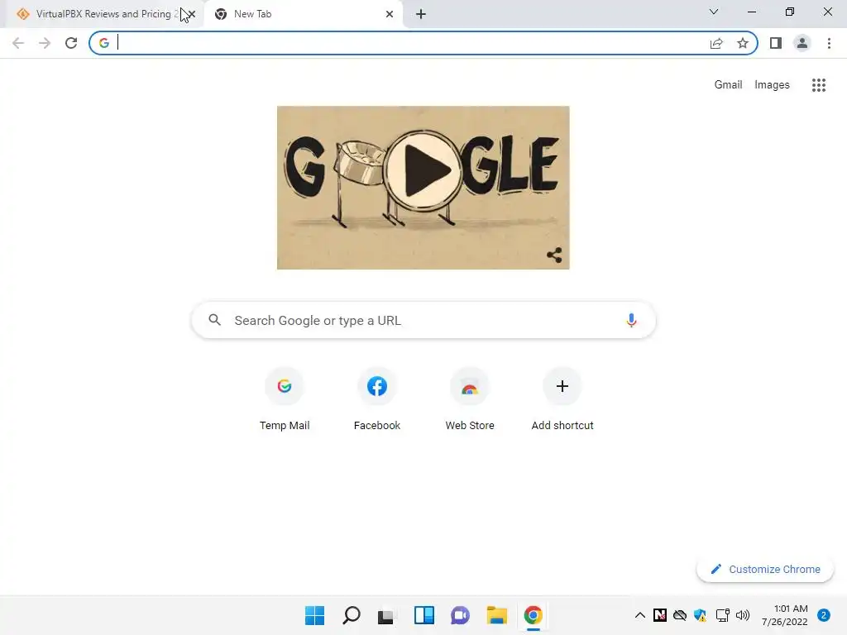The height and width of the screenshot is (635, 847).
Task: Open the clock showing 1:01 AM
Action: [x=784, y=615]
